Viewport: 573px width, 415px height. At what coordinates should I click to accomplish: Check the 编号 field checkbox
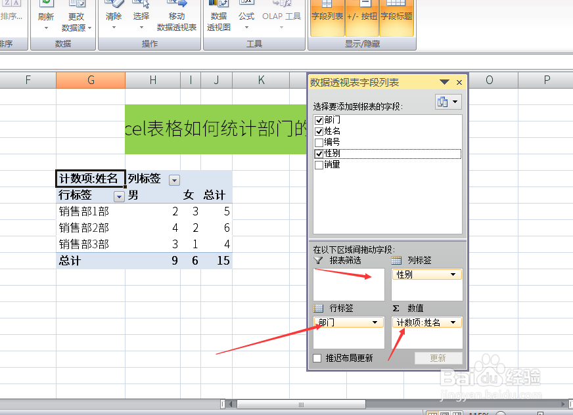pos(319,142)
